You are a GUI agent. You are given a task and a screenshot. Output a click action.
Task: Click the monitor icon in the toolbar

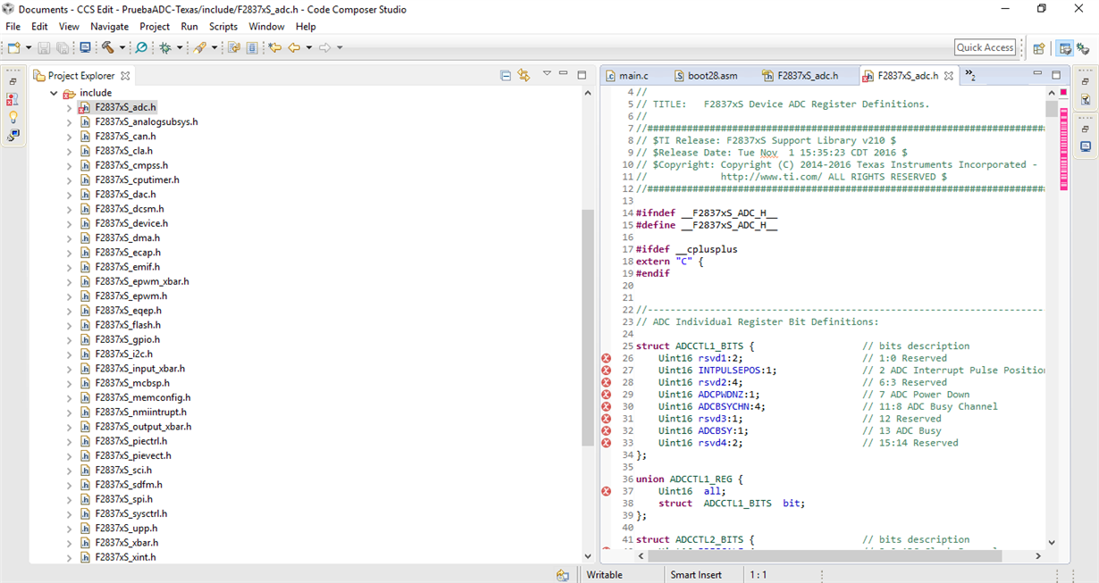[x=85, y=47]
